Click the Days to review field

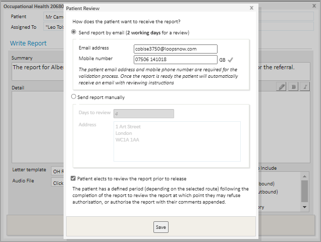(144, 114)
